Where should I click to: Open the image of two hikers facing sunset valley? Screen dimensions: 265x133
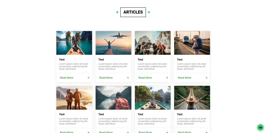tap(74, 98)
